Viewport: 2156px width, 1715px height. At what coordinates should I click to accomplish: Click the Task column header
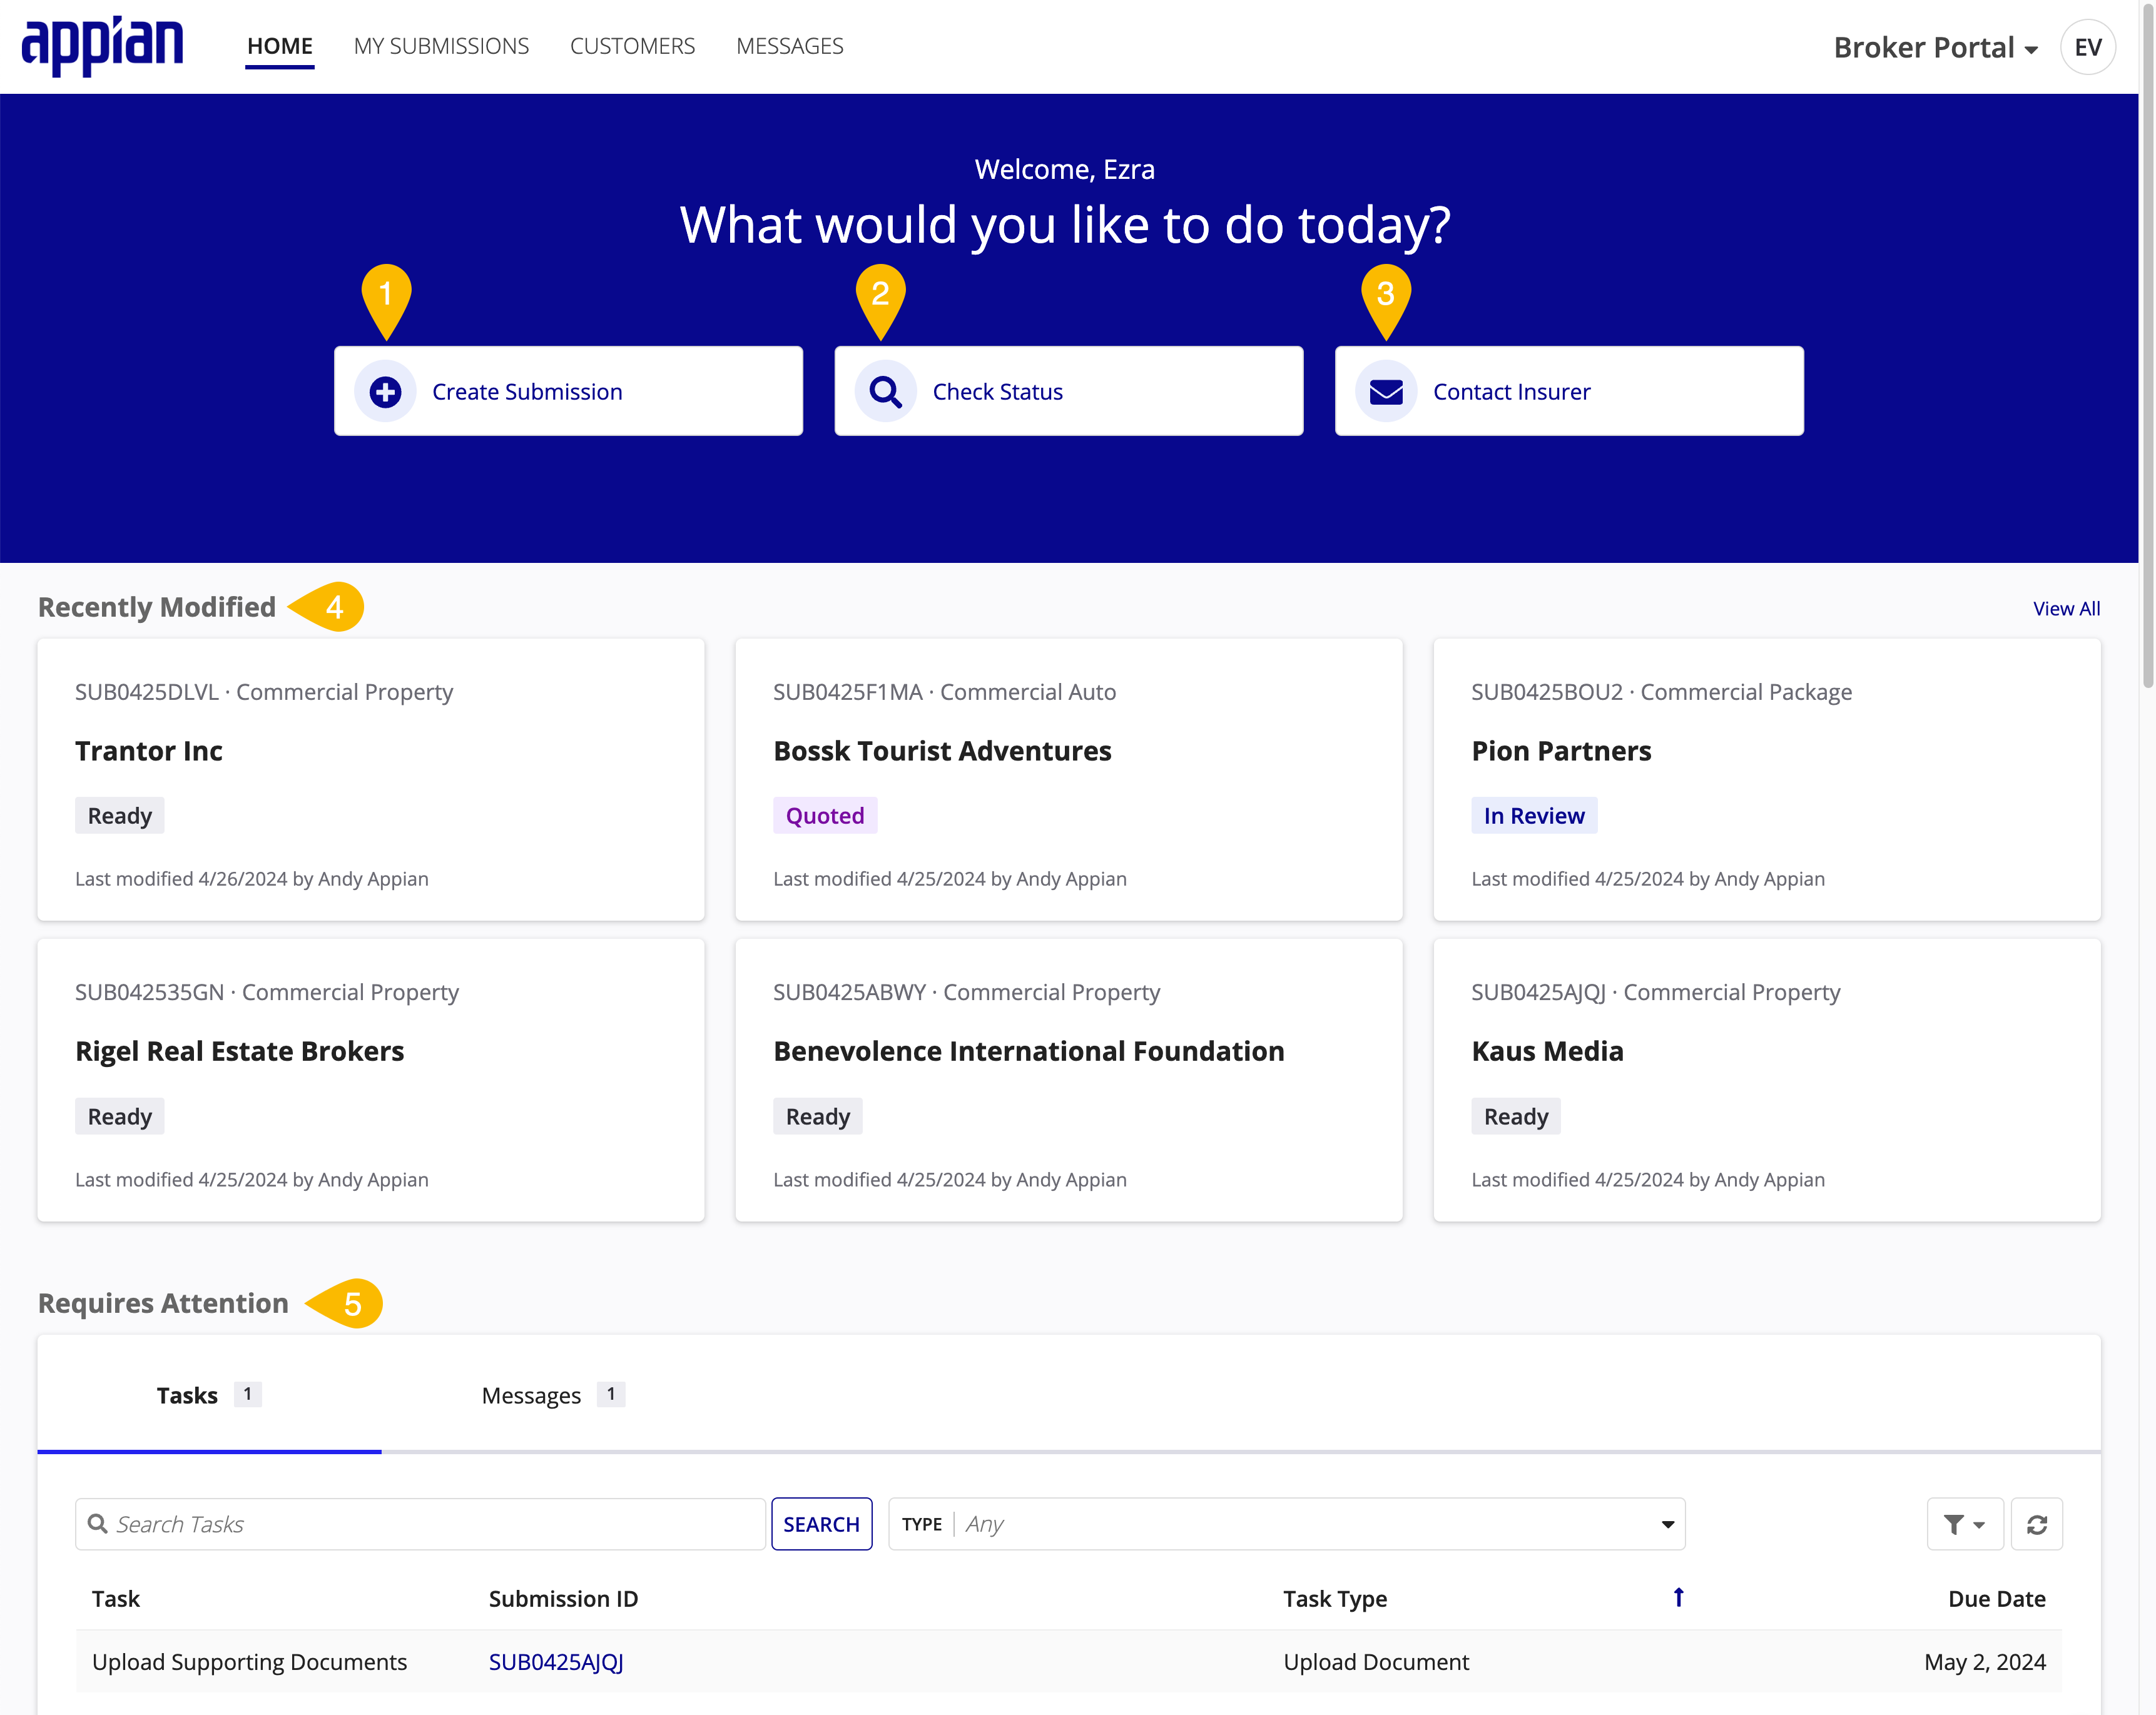pos(116,1598)
